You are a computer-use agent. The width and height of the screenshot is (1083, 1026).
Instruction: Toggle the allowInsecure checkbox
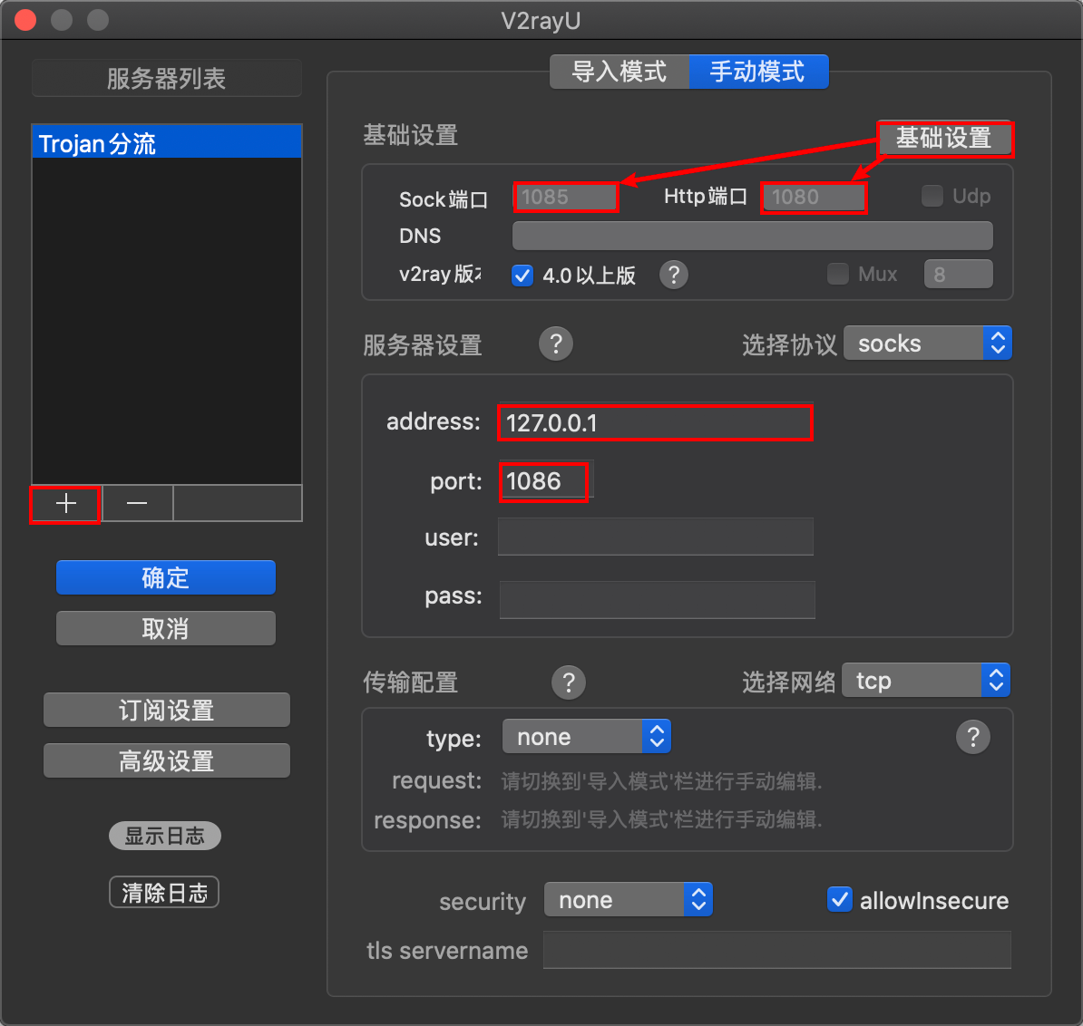[839, 900]
